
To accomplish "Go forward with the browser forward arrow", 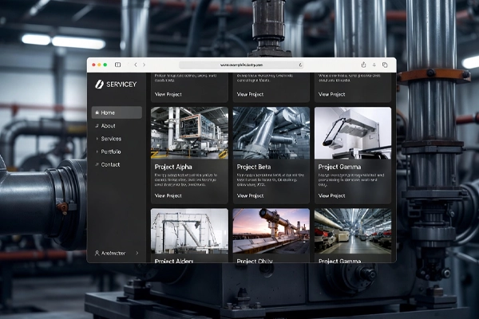I will 144,65.
